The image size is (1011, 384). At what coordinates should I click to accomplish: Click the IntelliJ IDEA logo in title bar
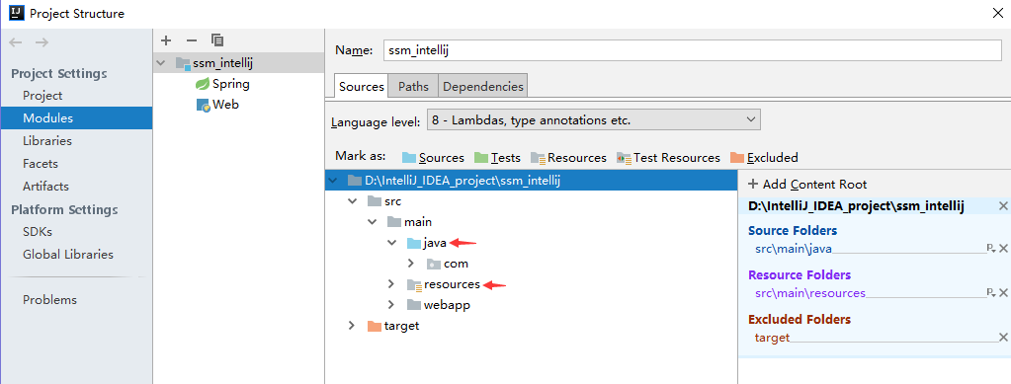click(16, 14)
